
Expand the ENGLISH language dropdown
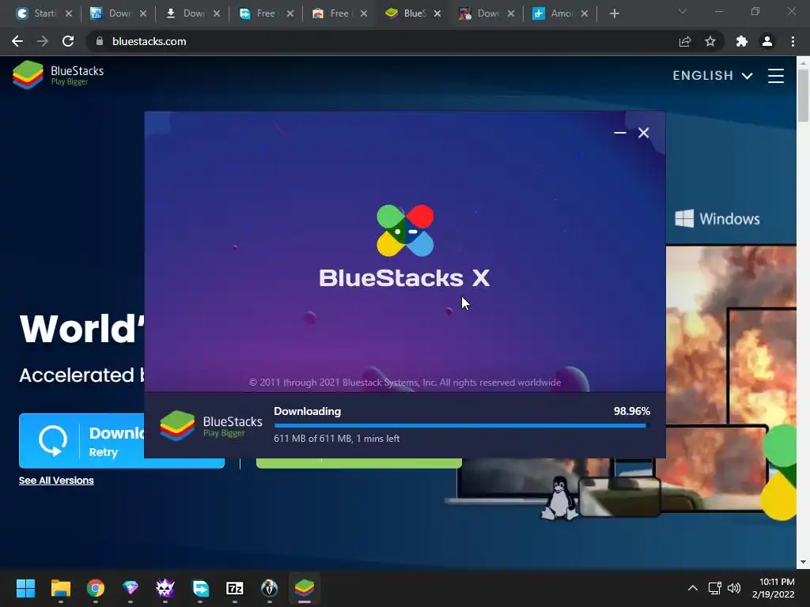point(713,76)
